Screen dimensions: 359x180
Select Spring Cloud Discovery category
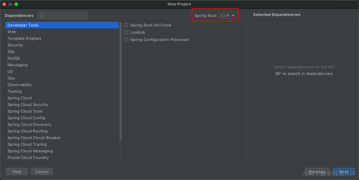(62, 124)
